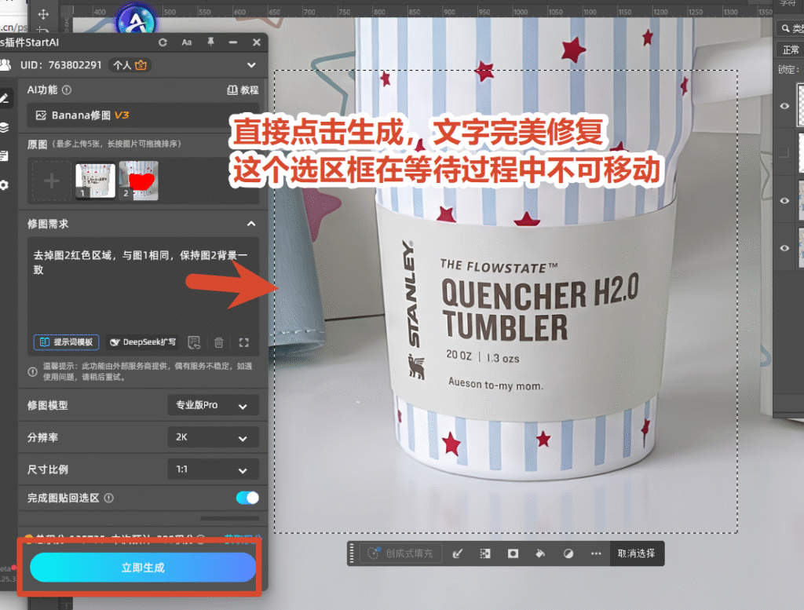
Task: Select the Move tool in Photoshop toolbar
Action: tap(44, 14)
